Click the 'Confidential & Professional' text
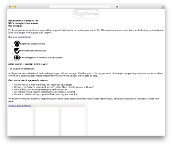Viewport: 172px width, 146px height. (x=33, y=51)
